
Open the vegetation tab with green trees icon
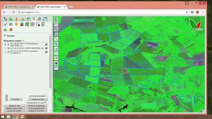[x=11, y=19]
